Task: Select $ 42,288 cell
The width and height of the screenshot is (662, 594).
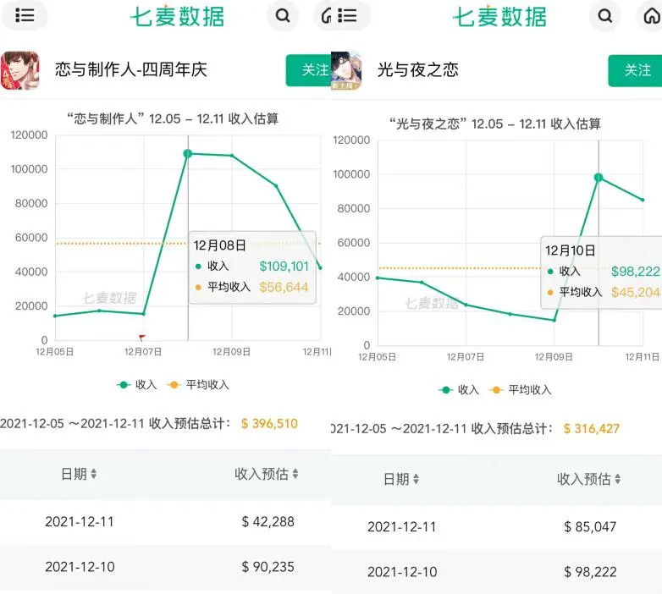Action: click(x=268, y=522)
